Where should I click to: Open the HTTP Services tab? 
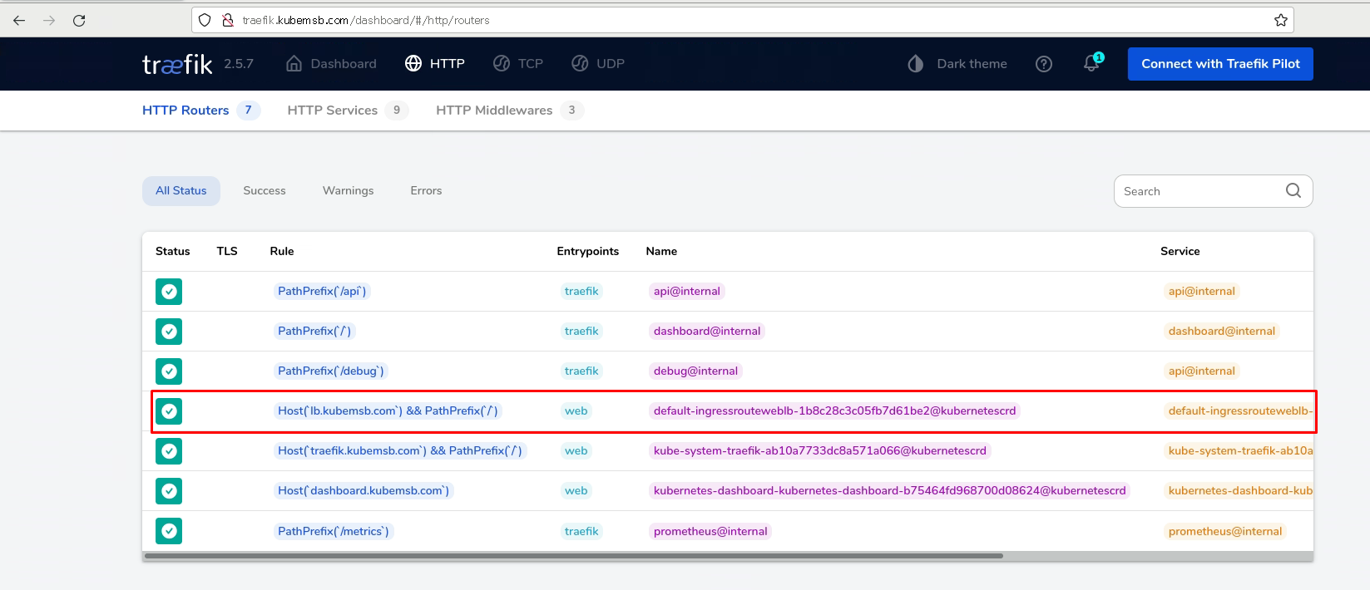(333, 111)
